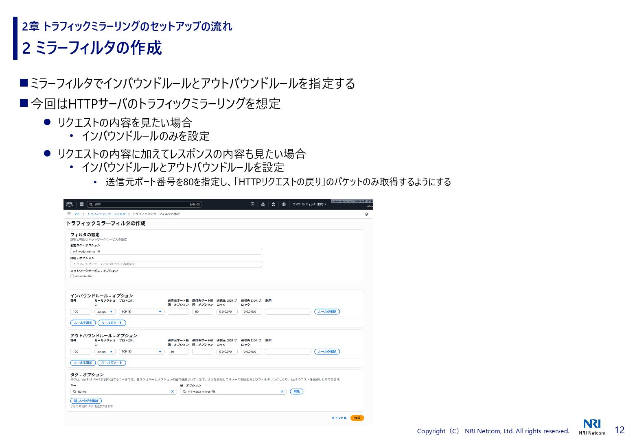This screenshot has width=635, height=439.
Task: Click the AWS logo in the console header
Action: (x=70, y=204)
